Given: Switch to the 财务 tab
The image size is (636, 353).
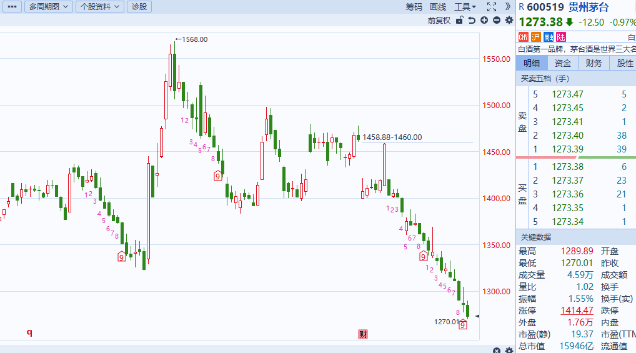Looking at the screenshot, I should pos(594,63).
